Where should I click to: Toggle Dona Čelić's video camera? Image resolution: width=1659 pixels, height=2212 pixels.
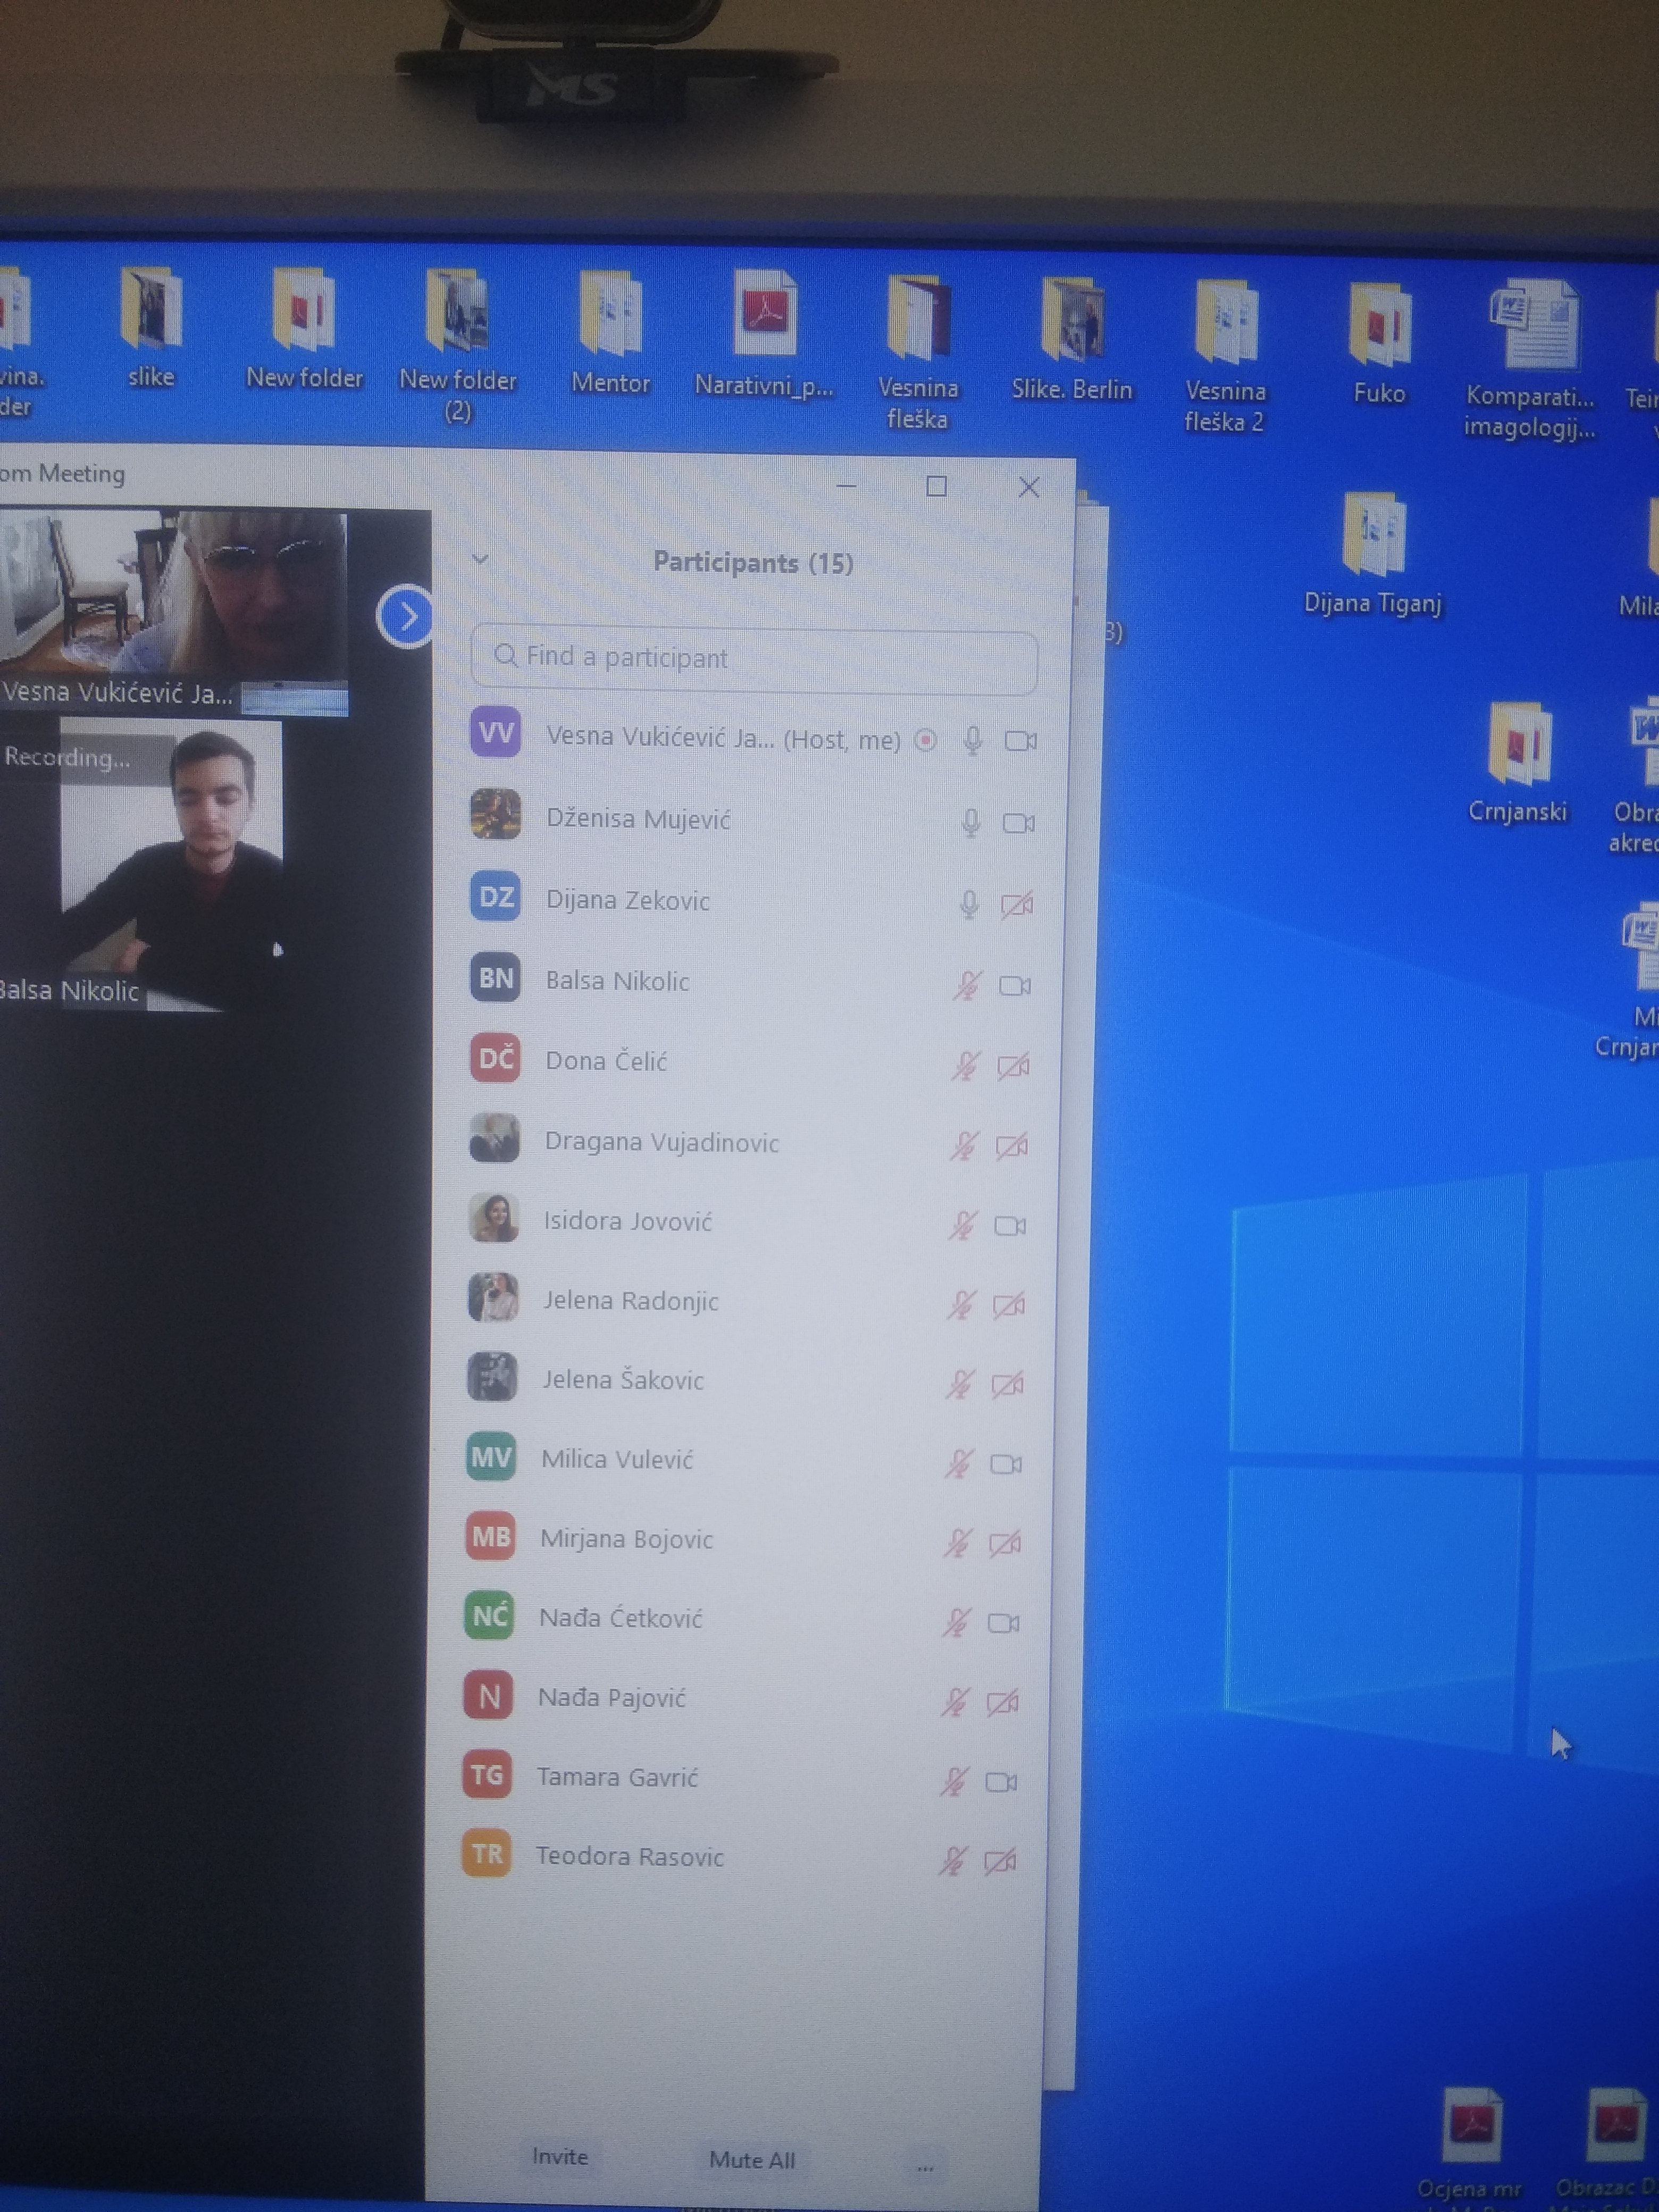[1013, 1067]
